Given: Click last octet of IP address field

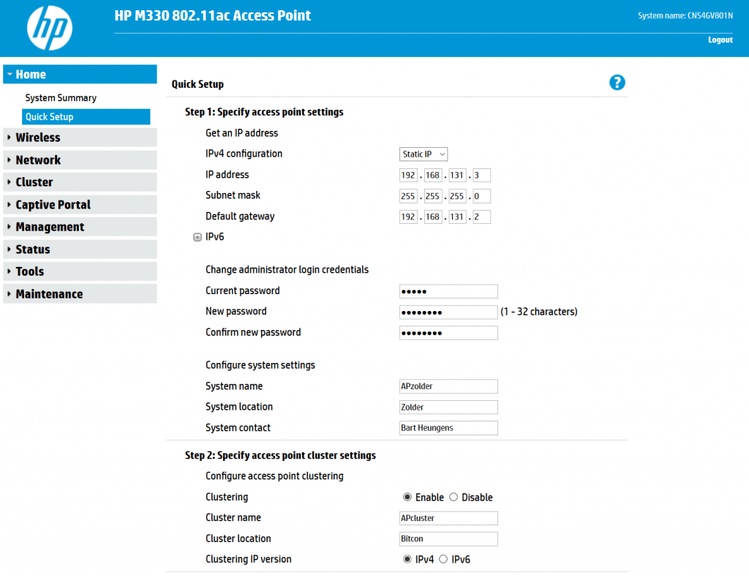Looking at the screenshot, I should pos(481,176).
